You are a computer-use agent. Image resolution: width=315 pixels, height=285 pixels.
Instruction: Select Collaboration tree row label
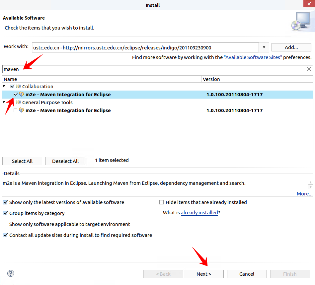coord(38,87)
